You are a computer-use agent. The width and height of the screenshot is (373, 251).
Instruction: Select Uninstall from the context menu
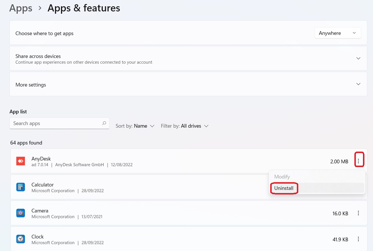(x=284, y=188)
